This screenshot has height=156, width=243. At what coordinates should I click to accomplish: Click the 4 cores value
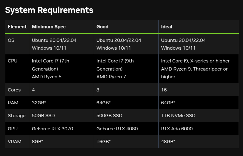[x=33, y=90]
